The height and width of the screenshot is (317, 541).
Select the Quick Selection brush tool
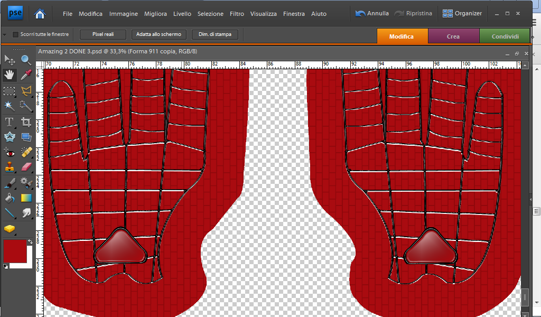click(x=26, y=106)
